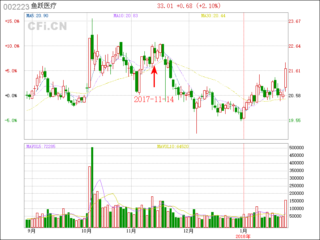Screen dimensions: 320x240
Task: Click the red arrow marker on the chart
Action: point(154,76)
